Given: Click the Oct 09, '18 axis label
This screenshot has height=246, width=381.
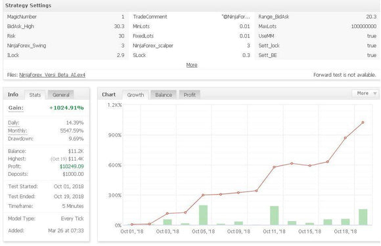Looking at the screenshot, I should (x=238, y=232).
